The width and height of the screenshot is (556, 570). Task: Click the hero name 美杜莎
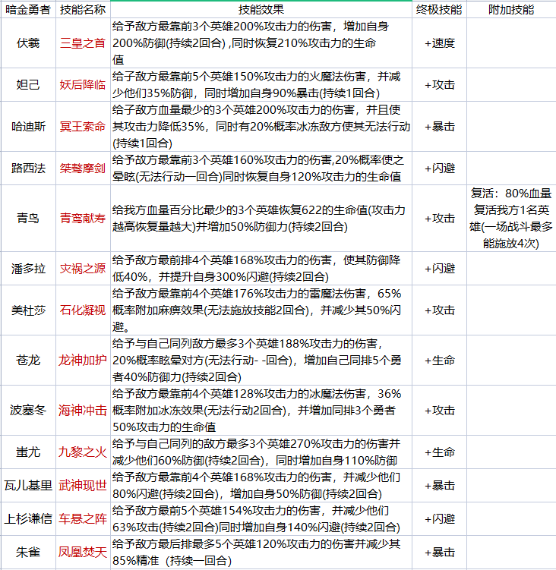(x=28, y=310)
